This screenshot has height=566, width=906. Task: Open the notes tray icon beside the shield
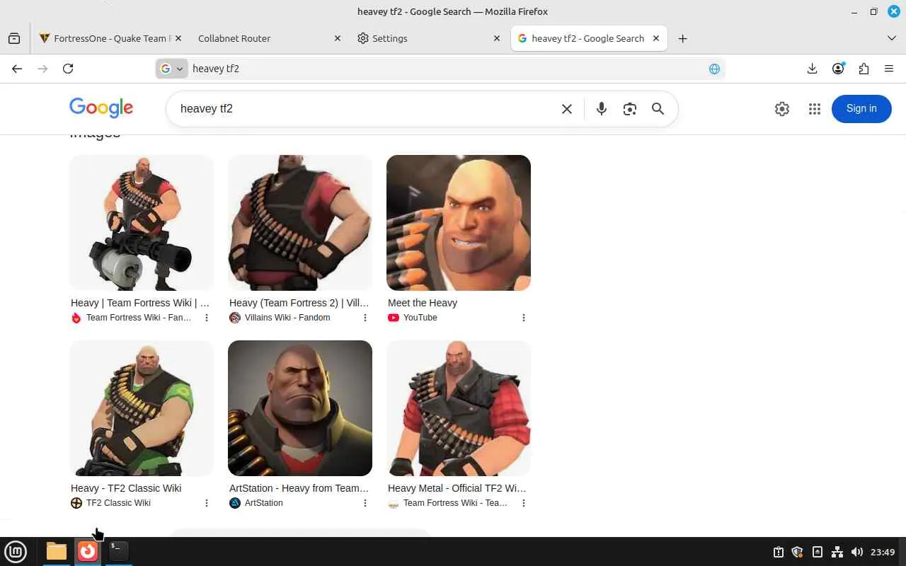point(818,552)
